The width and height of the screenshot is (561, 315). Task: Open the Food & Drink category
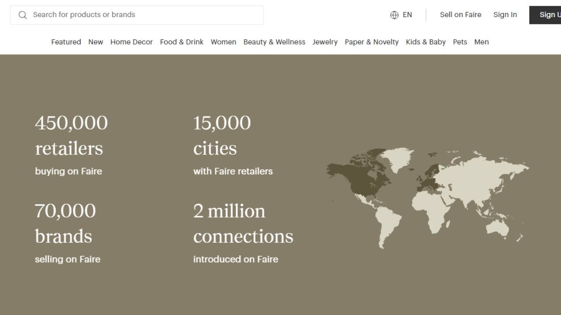pos(181,42)
